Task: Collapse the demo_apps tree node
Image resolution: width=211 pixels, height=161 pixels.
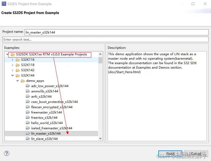Action: point(18,81)
